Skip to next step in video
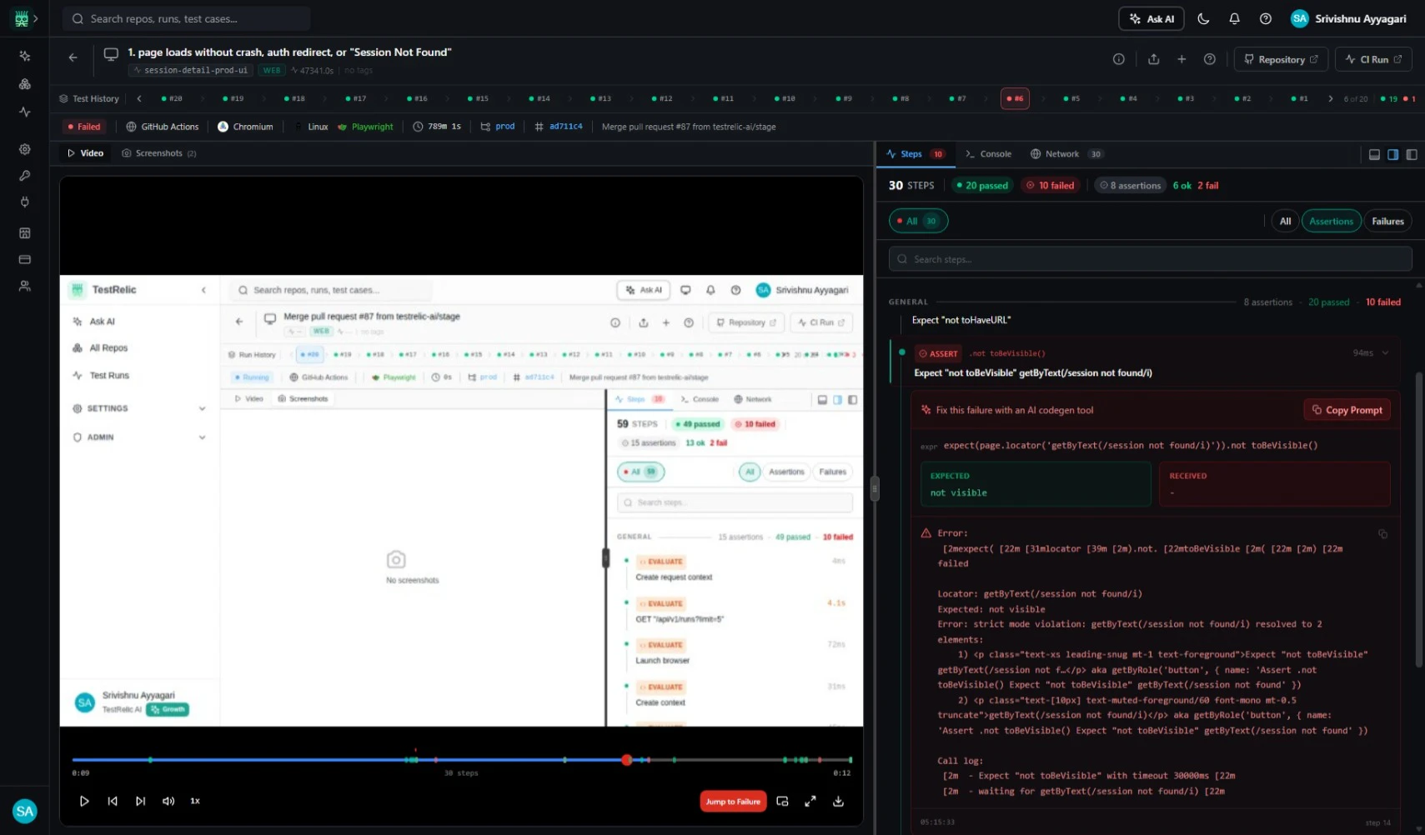The image size is (1425, 835). [x=140, y=801]
